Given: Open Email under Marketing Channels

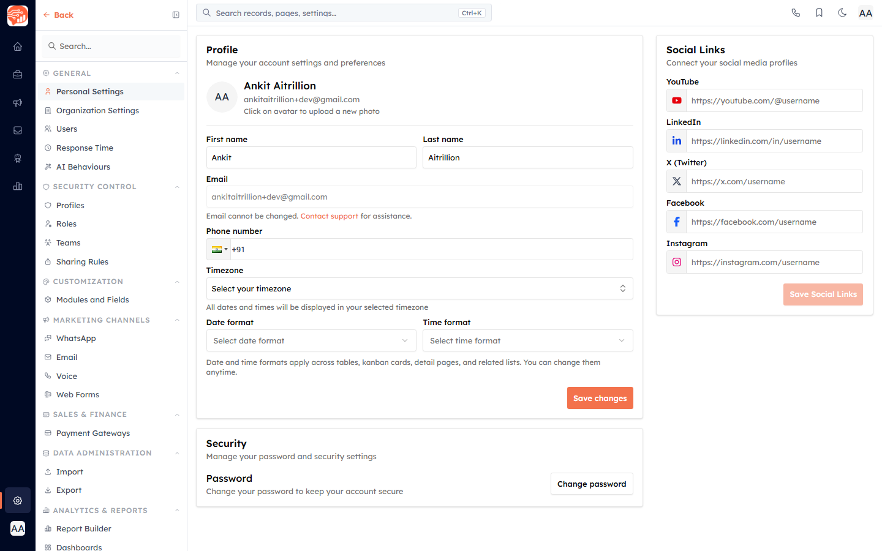Looking at the screenshot, I should [111, 358].
